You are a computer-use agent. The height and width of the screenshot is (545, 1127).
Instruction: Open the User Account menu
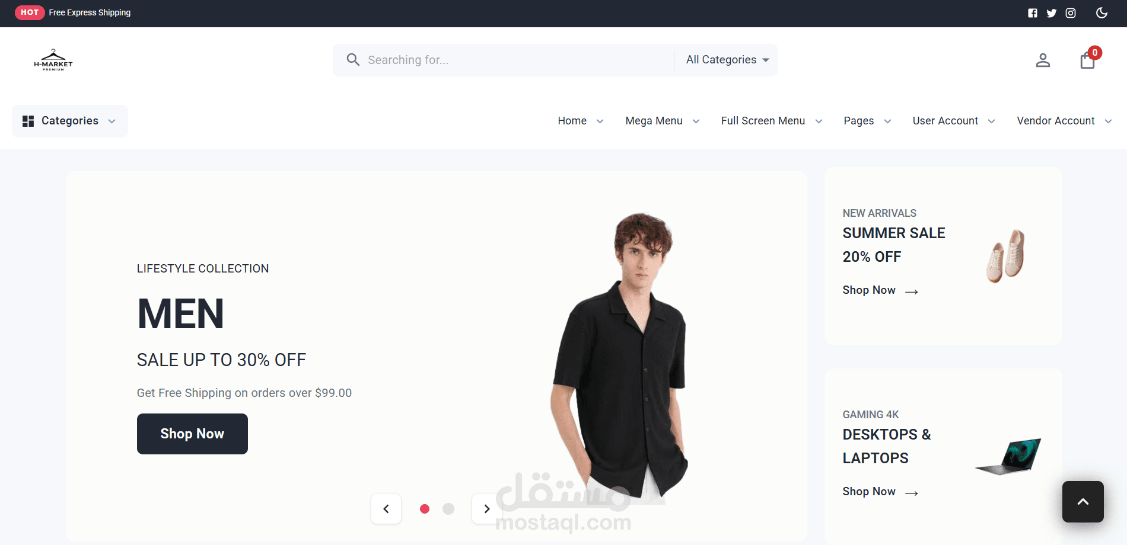point(954,121)
